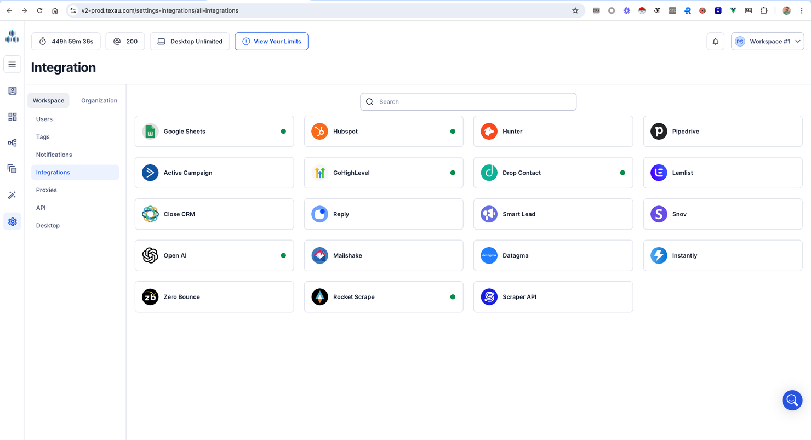This screenshot has height=440, width=811.
Task: Click the Google Sheets green status dot
Action: [x=283, y=132]
